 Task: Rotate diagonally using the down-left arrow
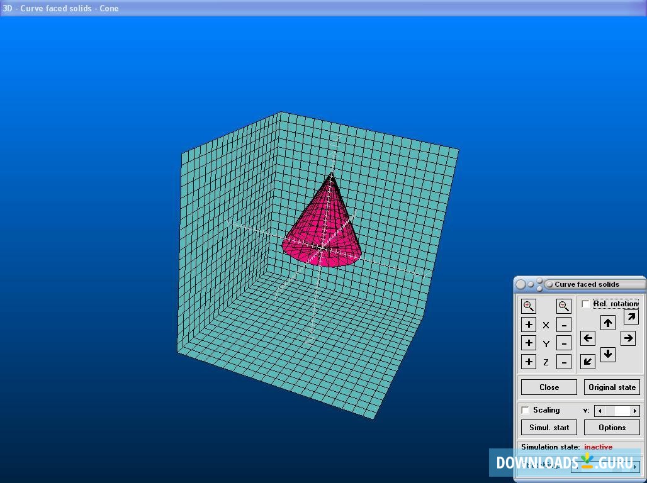point(587,361)
